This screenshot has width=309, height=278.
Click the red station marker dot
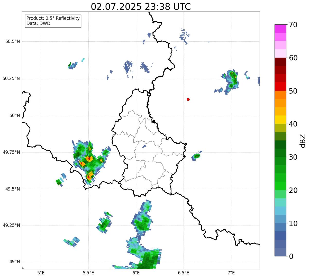click(188, 99)
